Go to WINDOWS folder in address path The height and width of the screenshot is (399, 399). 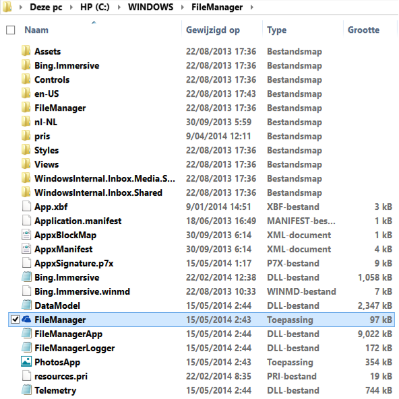coord(151,7)
